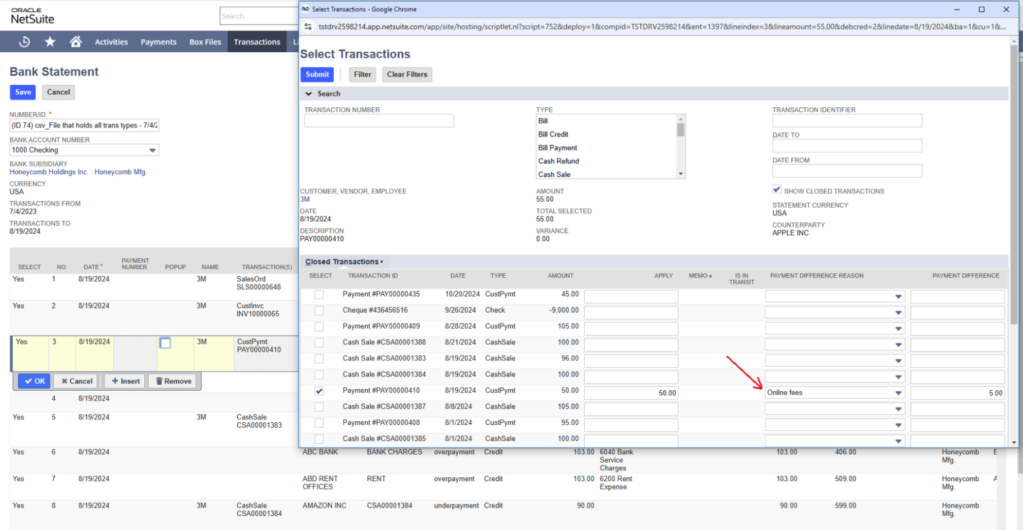The height and width of the screenshot is (530, 1023).
Task: Follow the Honeycomb Mfg. subsidiary link
Action: pyautogui.click(x=121, y=172)
